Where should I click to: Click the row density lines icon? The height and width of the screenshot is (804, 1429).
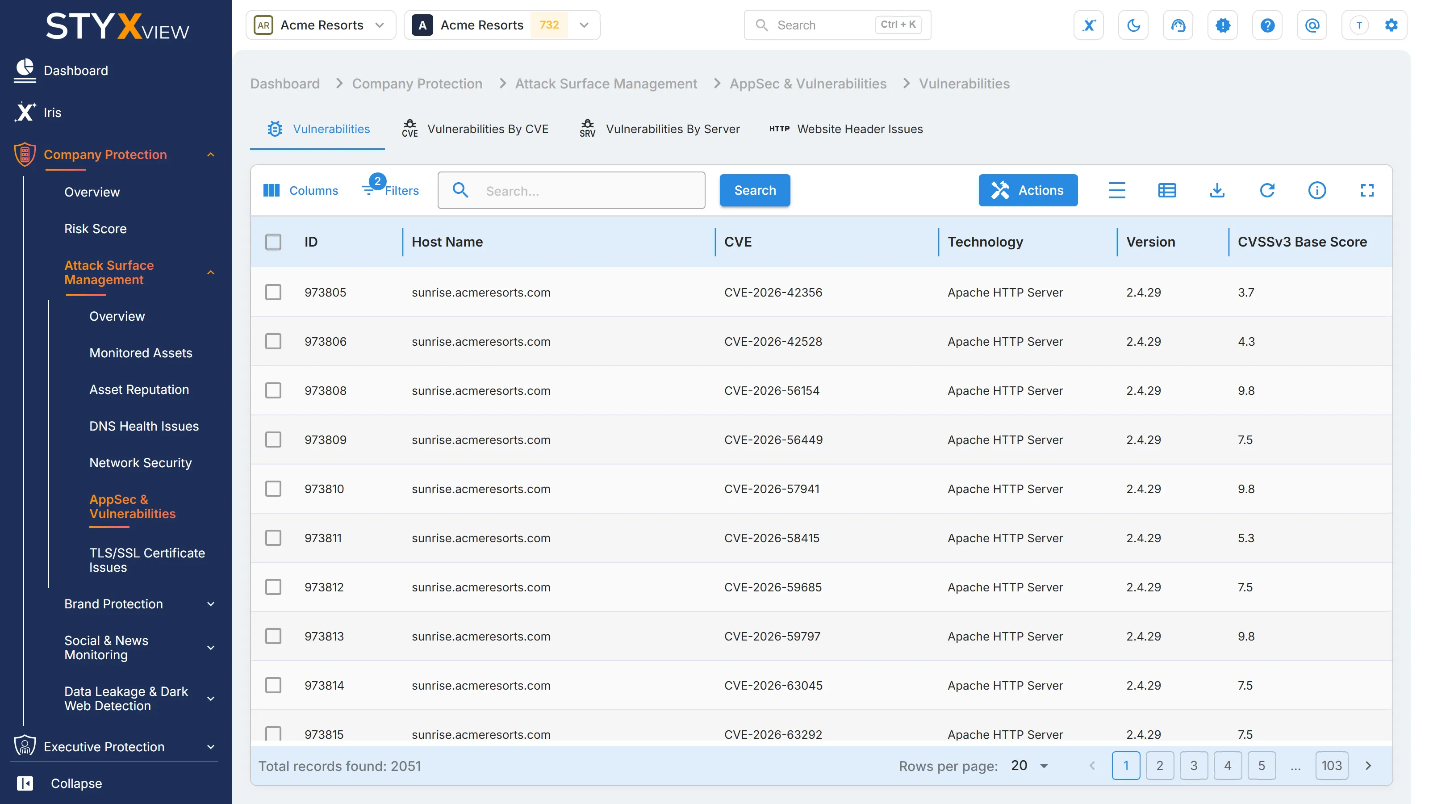coord(1117,190)
